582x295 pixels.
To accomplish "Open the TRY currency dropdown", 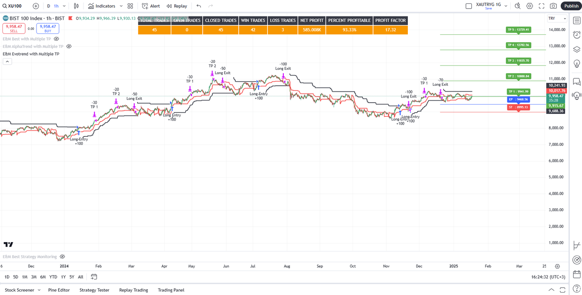I will click(557, 18).
